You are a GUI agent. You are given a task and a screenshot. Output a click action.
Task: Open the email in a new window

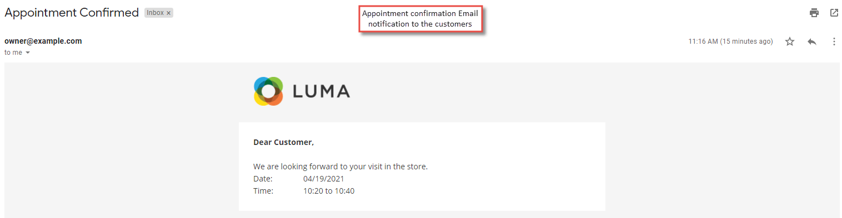(x=834, y=13)
